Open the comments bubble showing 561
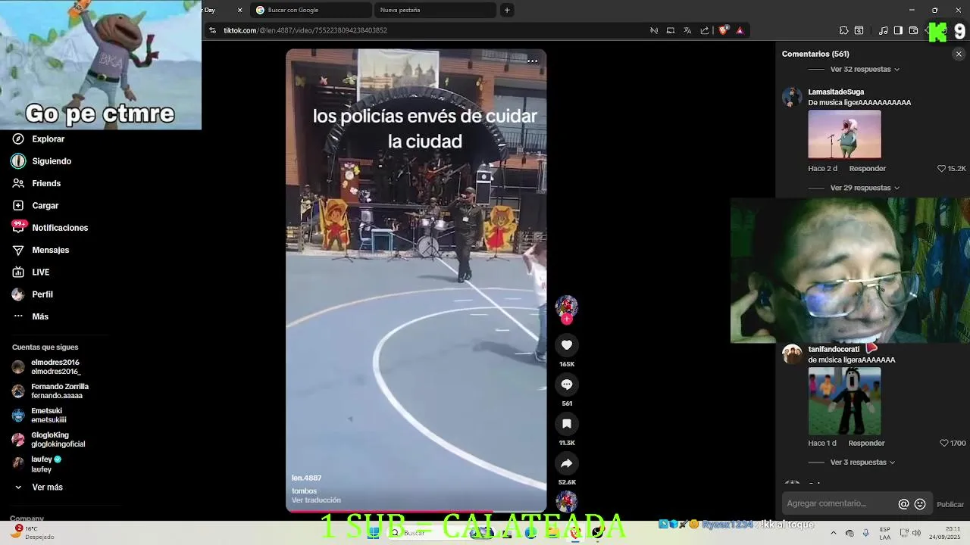This screenshot has width=970, height=545. [566, 385]
